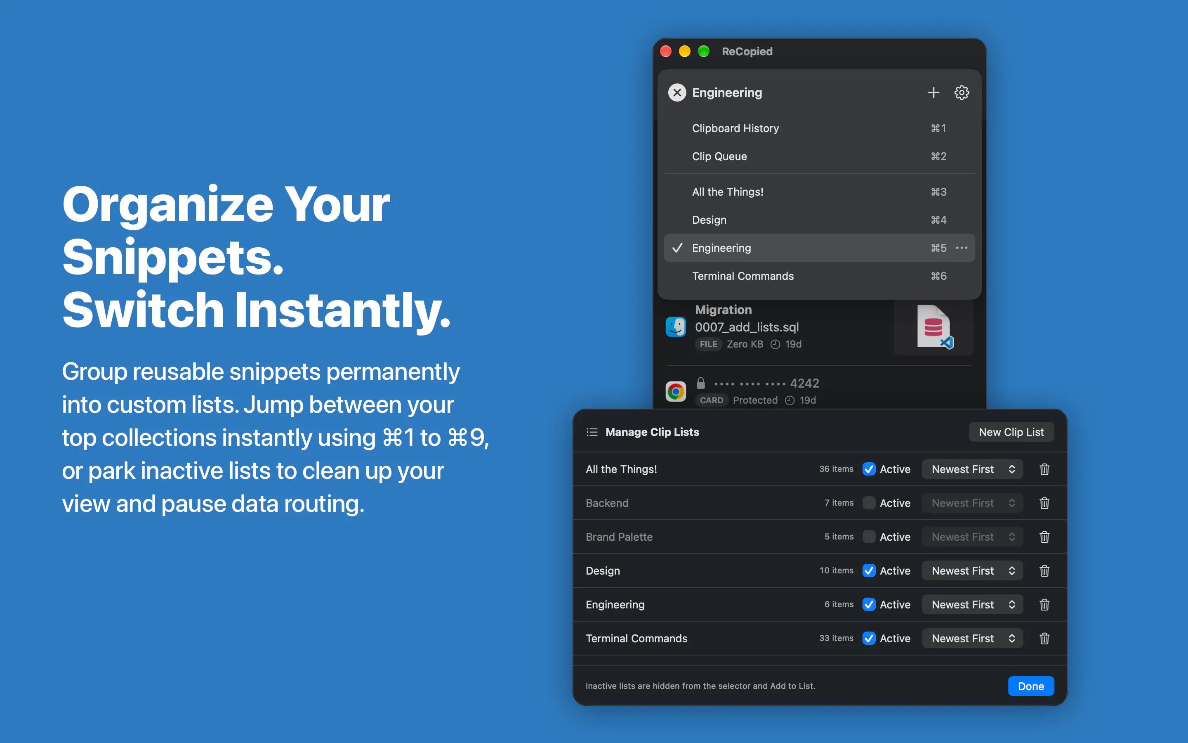Image resolution: width=1188 pixels, height=743 pixels.
Task: Change sort order for Design list
Action: (972, 570)
